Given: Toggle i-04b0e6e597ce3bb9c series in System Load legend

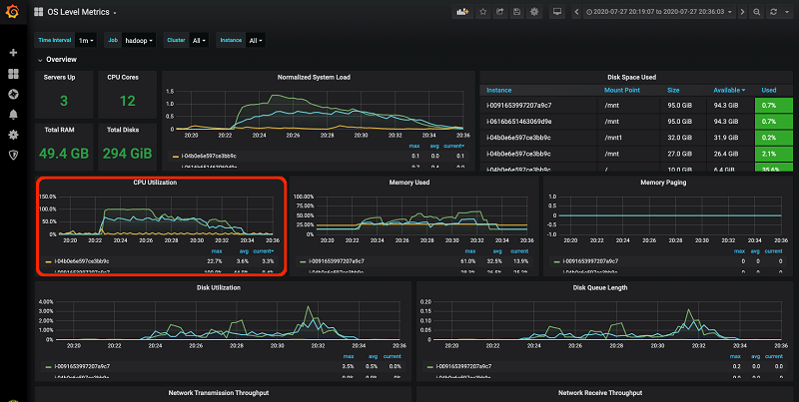Looking at the screenshot, I should 209,156.
